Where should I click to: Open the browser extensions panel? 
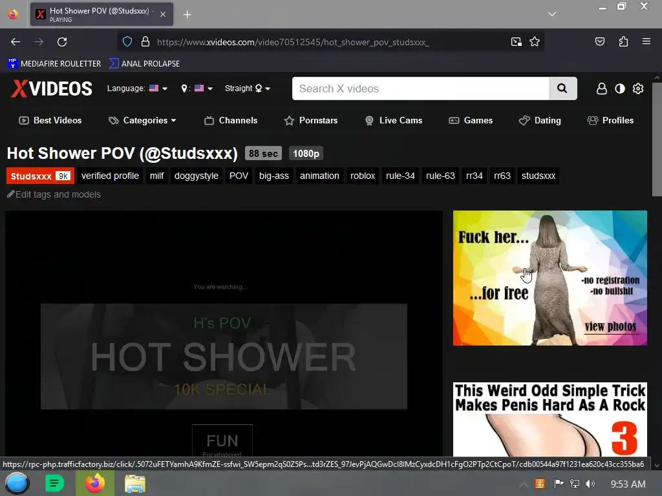click(623, 41)
